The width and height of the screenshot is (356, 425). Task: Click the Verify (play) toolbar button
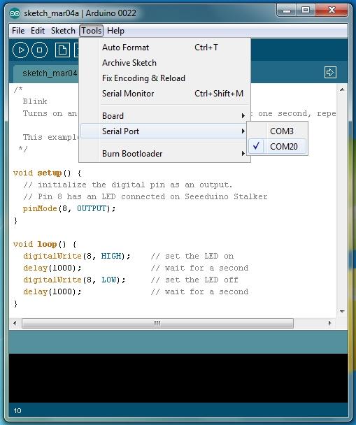click(x=20, y=50)
